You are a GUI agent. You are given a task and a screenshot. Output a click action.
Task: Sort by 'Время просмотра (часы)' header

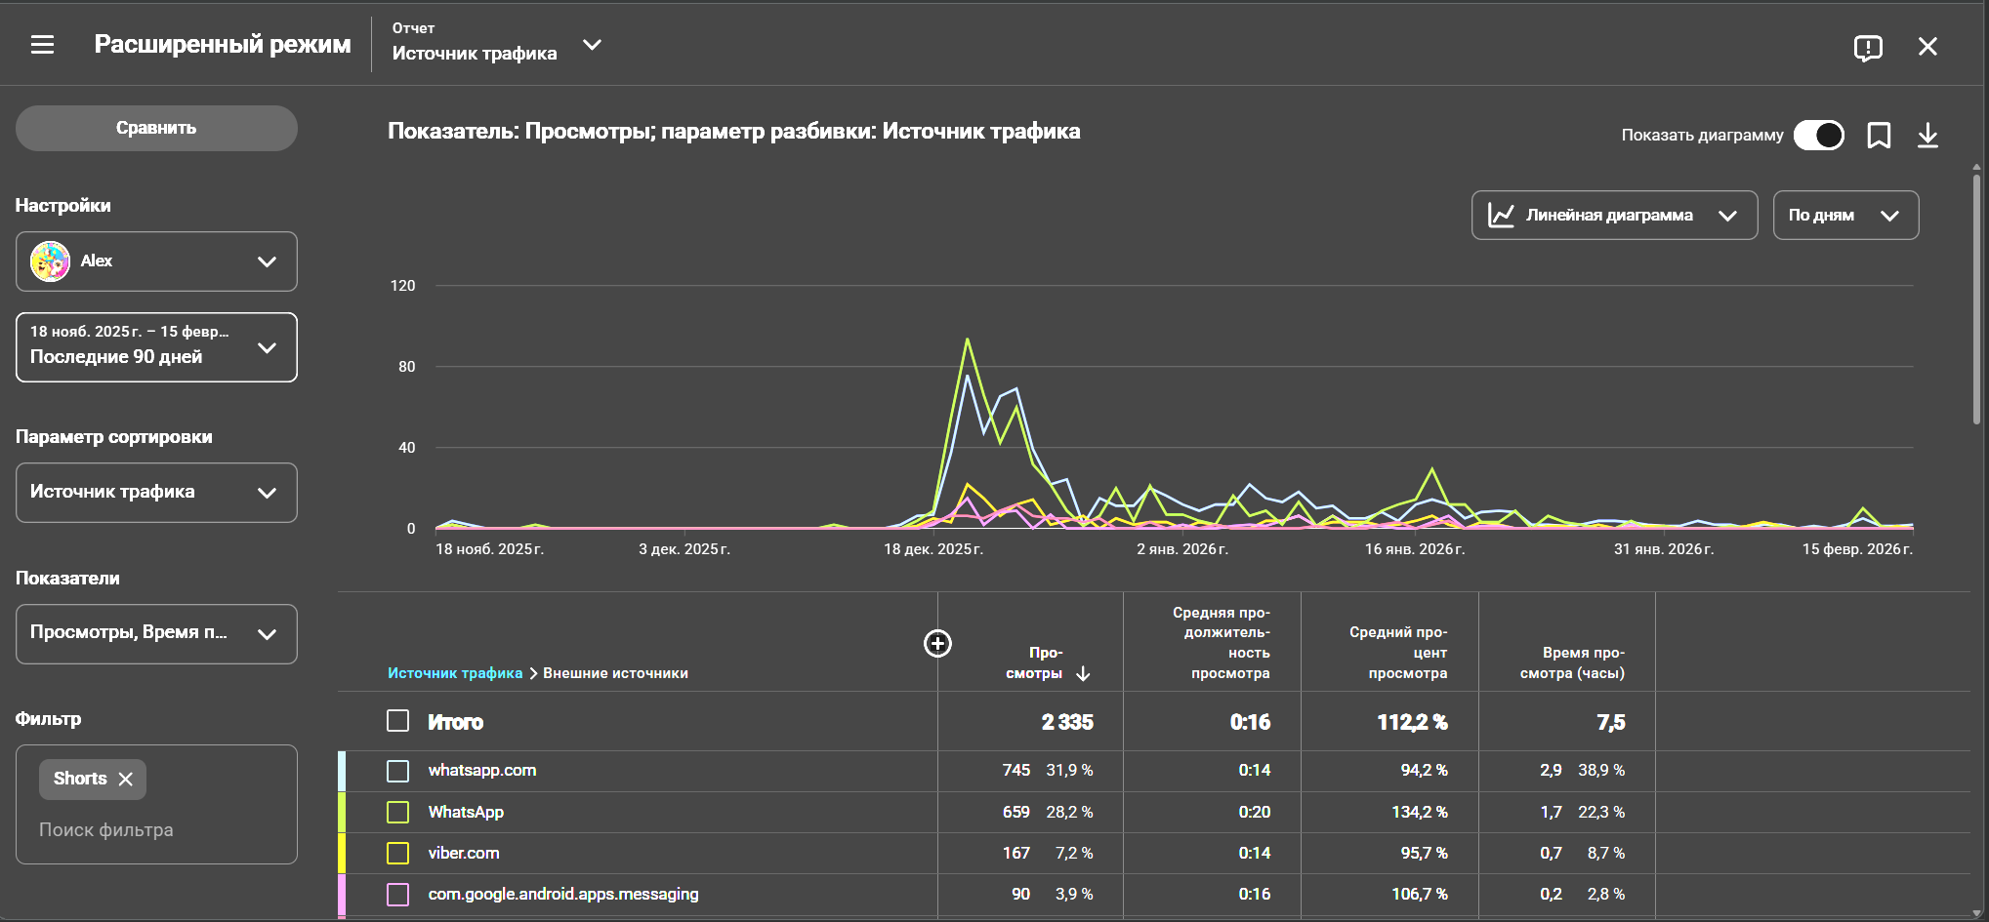coord(1572,662)
